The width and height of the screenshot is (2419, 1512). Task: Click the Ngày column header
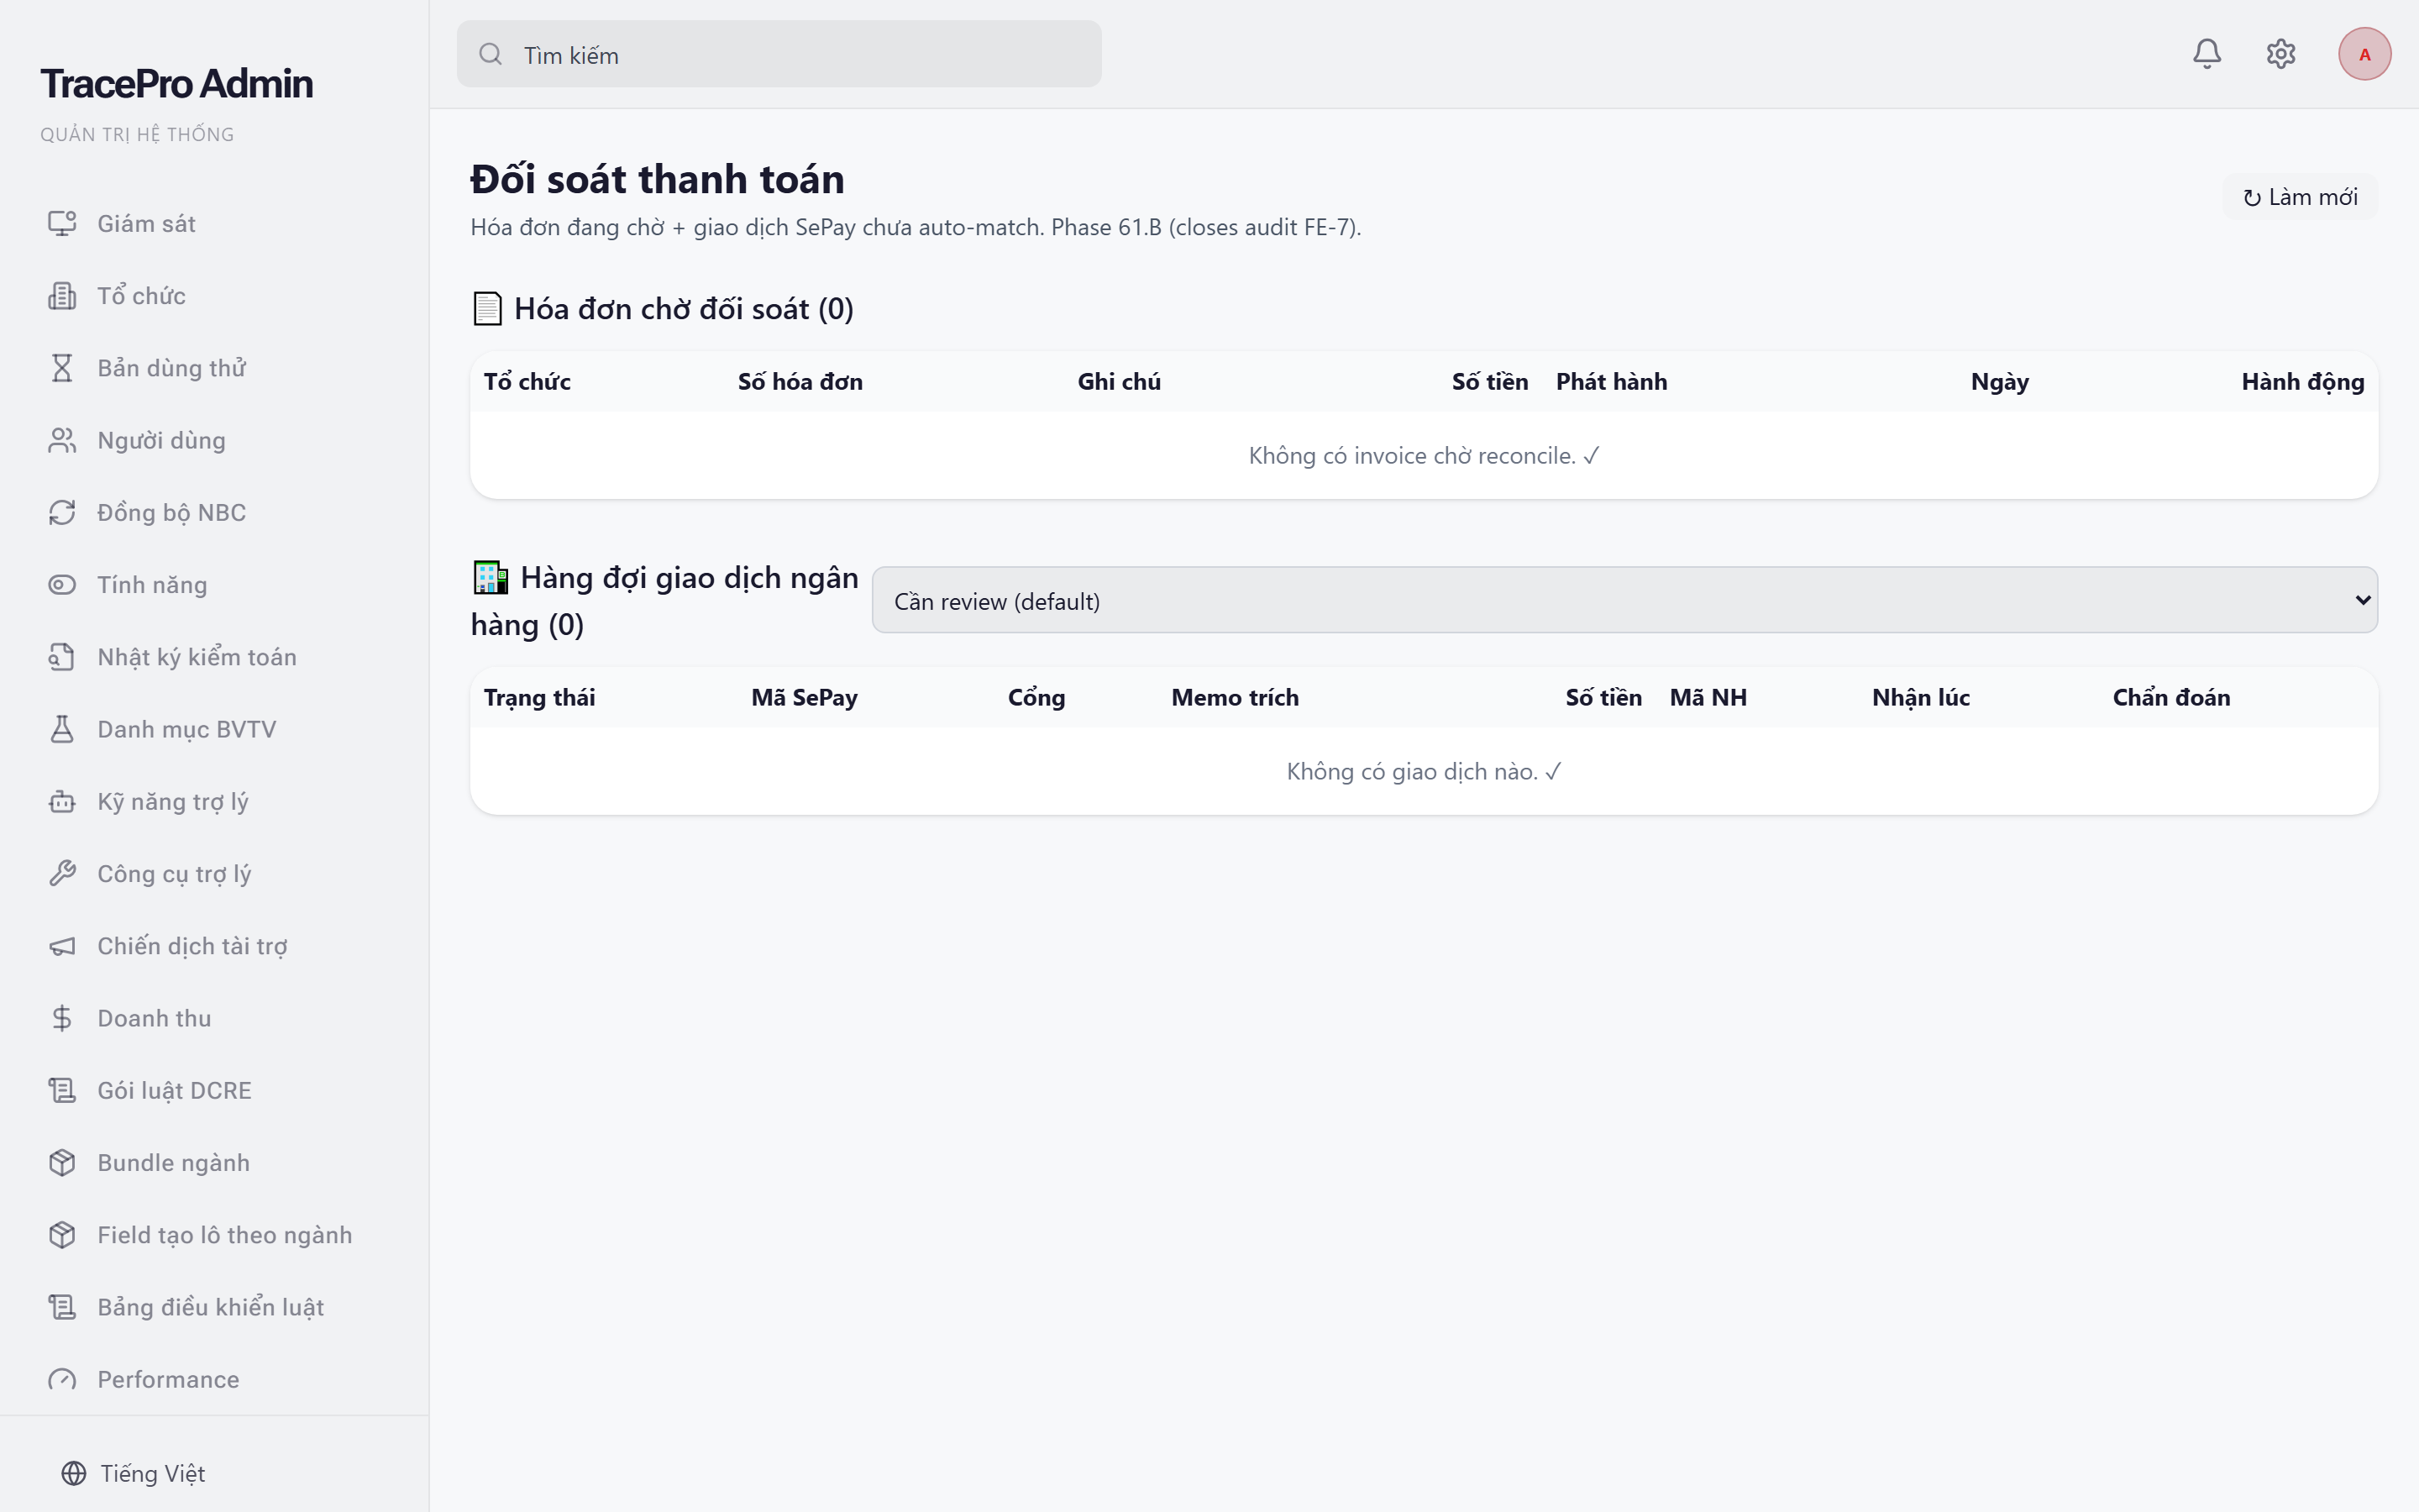point(1999,382)
